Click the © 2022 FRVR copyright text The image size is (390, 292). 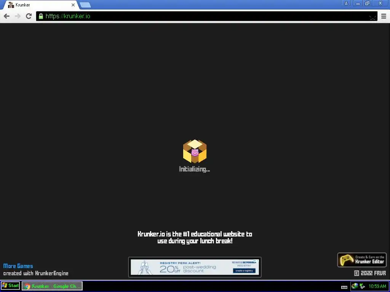tap(370, 273)
